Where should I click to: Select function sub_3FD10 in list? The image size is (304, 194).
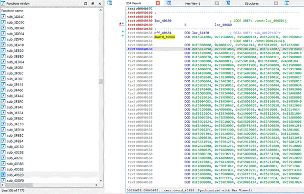15,130
